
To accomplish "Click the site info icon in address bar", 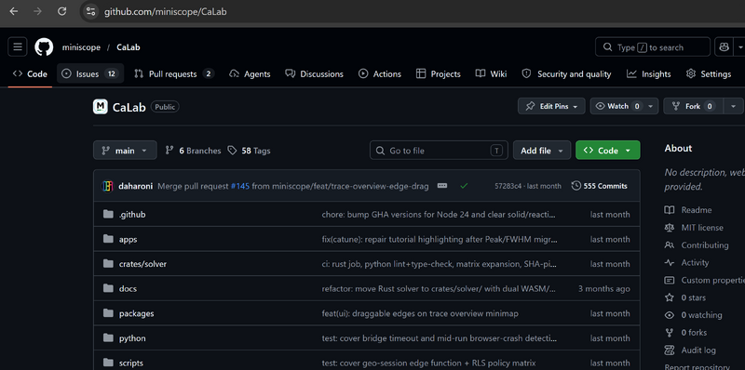I will coord(90,11).
